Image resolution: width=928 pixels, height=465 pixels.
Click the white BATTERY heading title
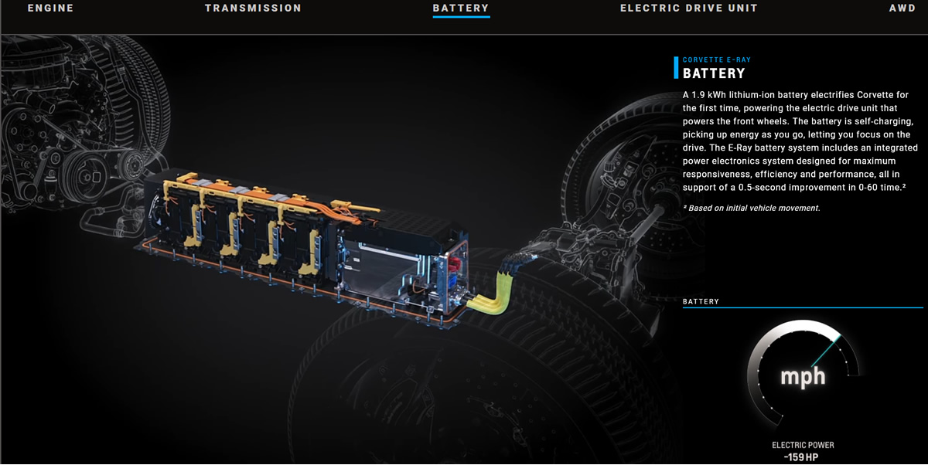coord(714,73)
